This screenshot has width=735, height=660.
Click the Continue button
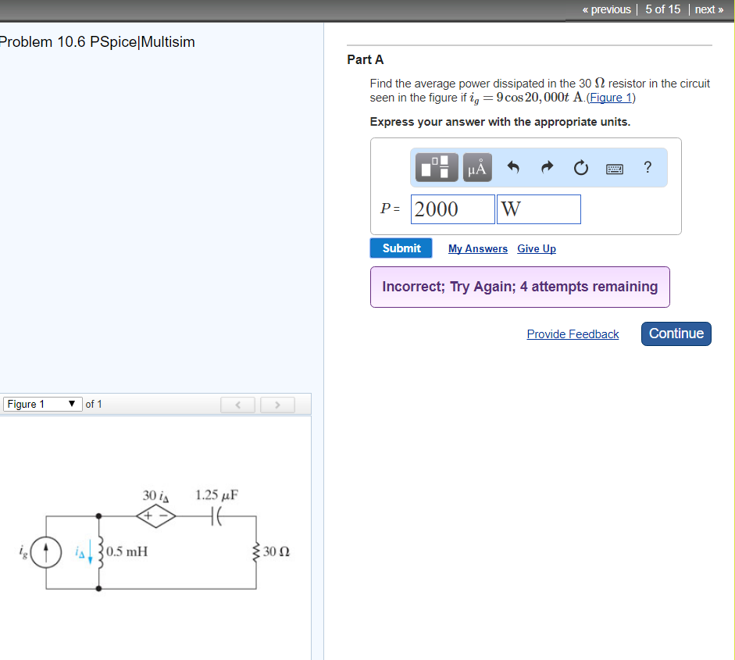(x=675, y=334)
